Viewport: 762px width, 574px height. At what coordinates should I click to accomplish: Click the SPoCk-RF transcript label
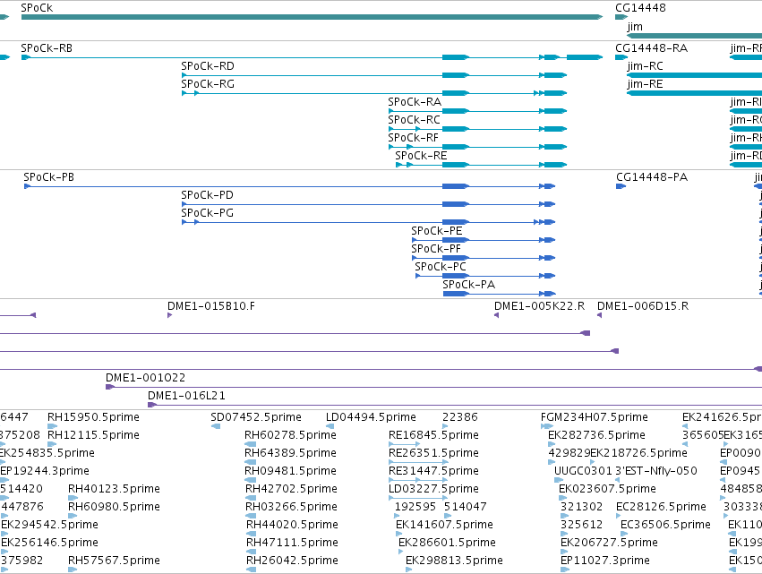[413, 138]
